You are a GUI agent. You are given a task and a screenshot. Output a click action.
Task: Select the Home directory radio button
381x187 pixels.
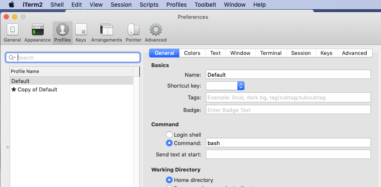point(169,180)
